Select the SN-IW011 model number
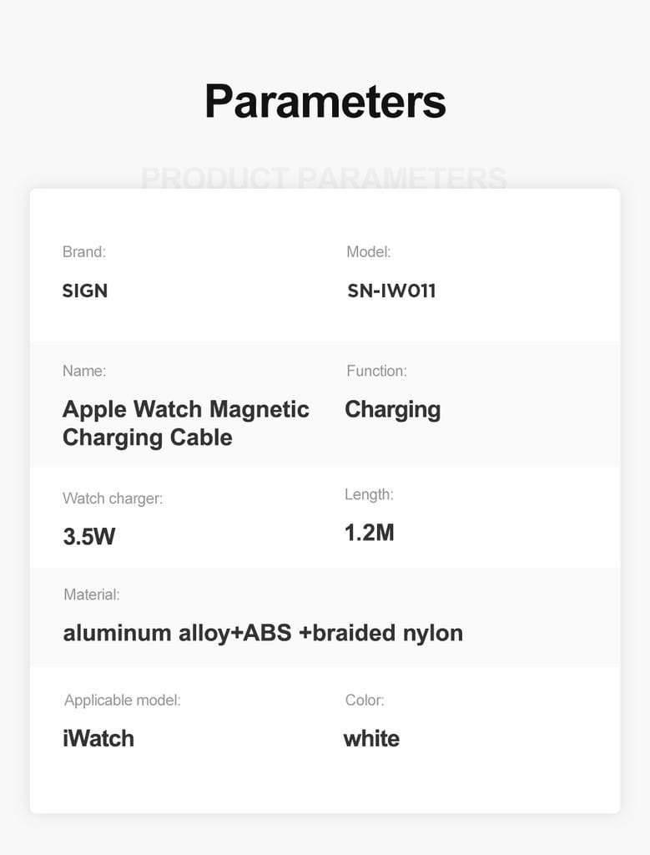Image resolution: width=650 pixels, height=855 pixels. [x=391, y=291]
